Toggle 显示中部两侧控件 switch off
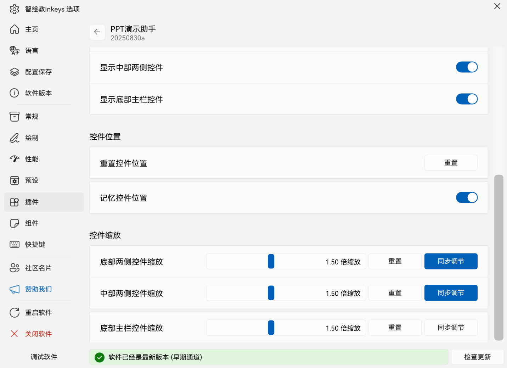 [x=467, y=67]
